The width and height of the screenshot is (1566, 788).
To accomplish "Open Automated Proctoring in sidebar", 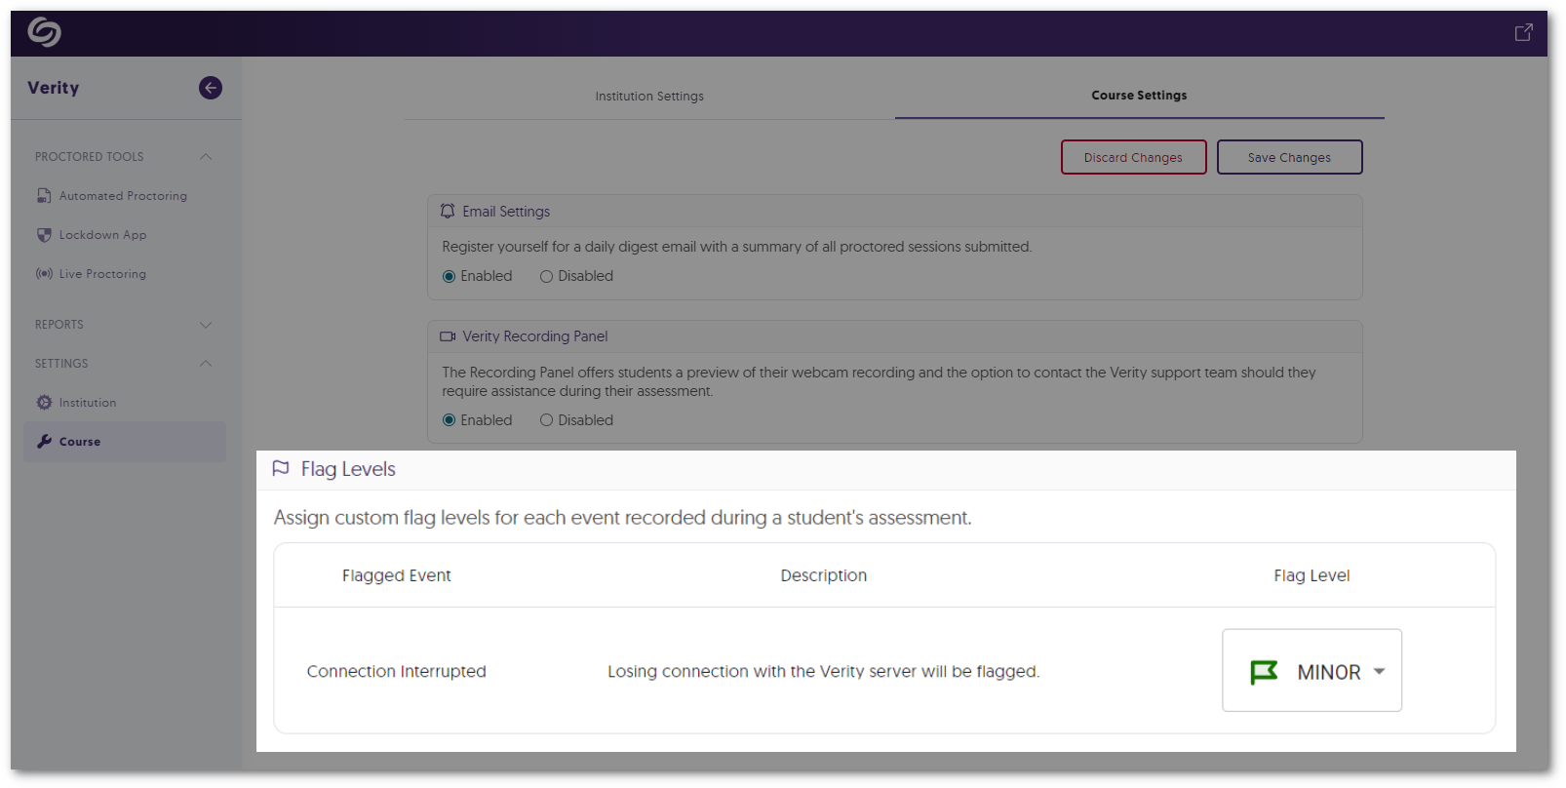I will tap(123, 196).
